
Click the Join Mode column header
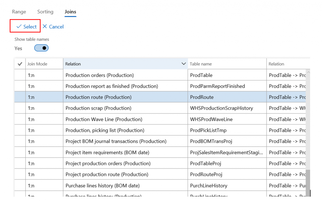37,64
